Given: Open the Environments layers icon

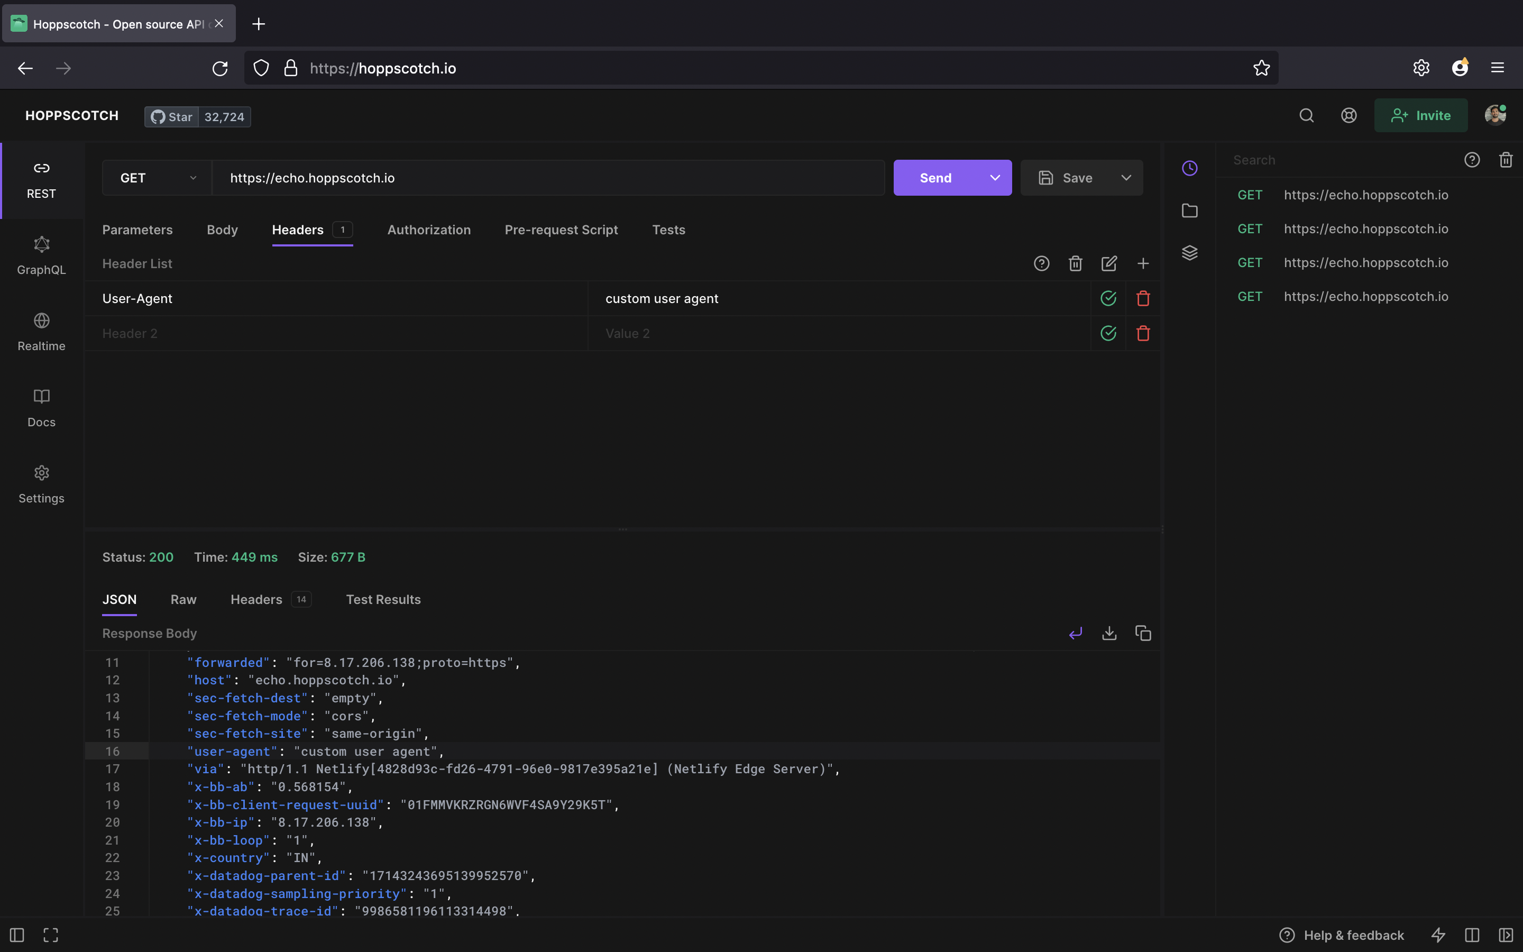Looking at the screenshot, I should pyautogui.click(x=1189, y=252).
